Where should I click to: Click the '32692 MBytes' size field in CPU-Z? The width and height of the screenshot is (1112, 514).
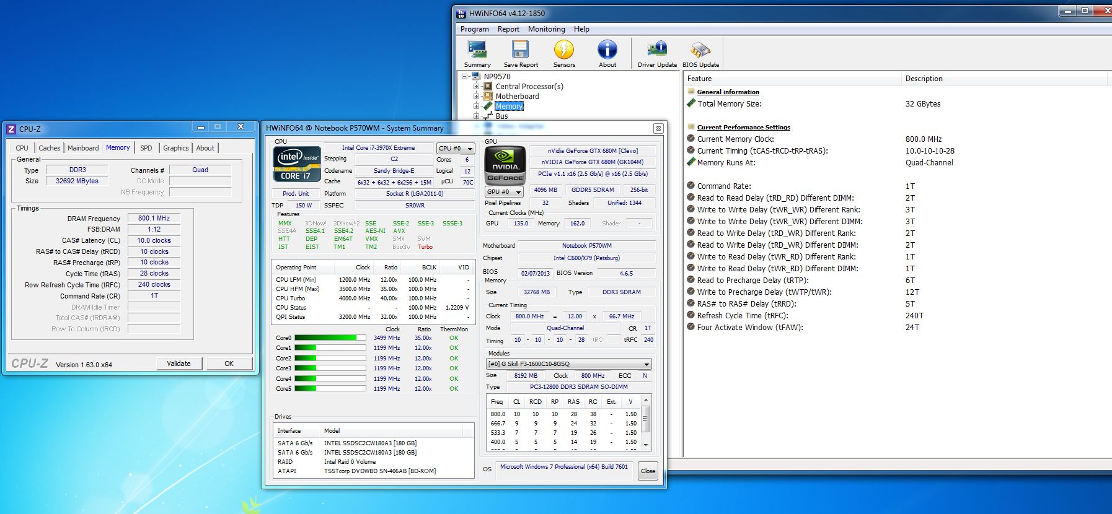(77, 181)
